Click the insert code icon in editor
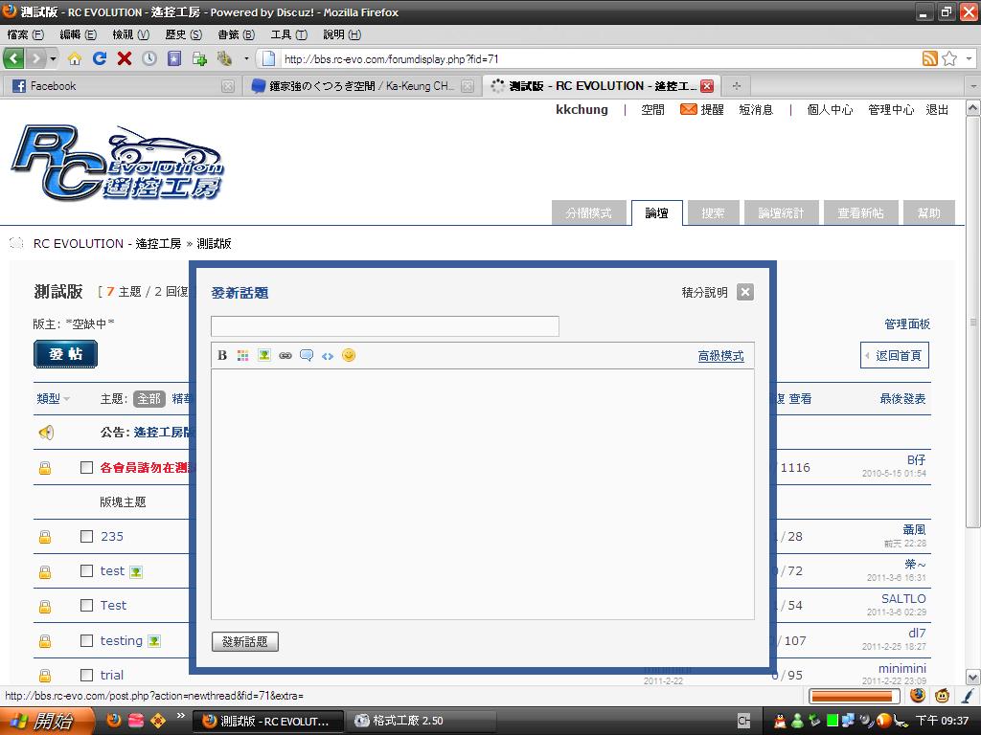 point(328,355)
